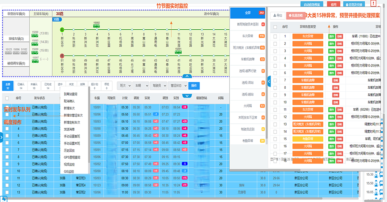Check the select-all box in the alarm table header
387x202 pixels.
[275, 26]
